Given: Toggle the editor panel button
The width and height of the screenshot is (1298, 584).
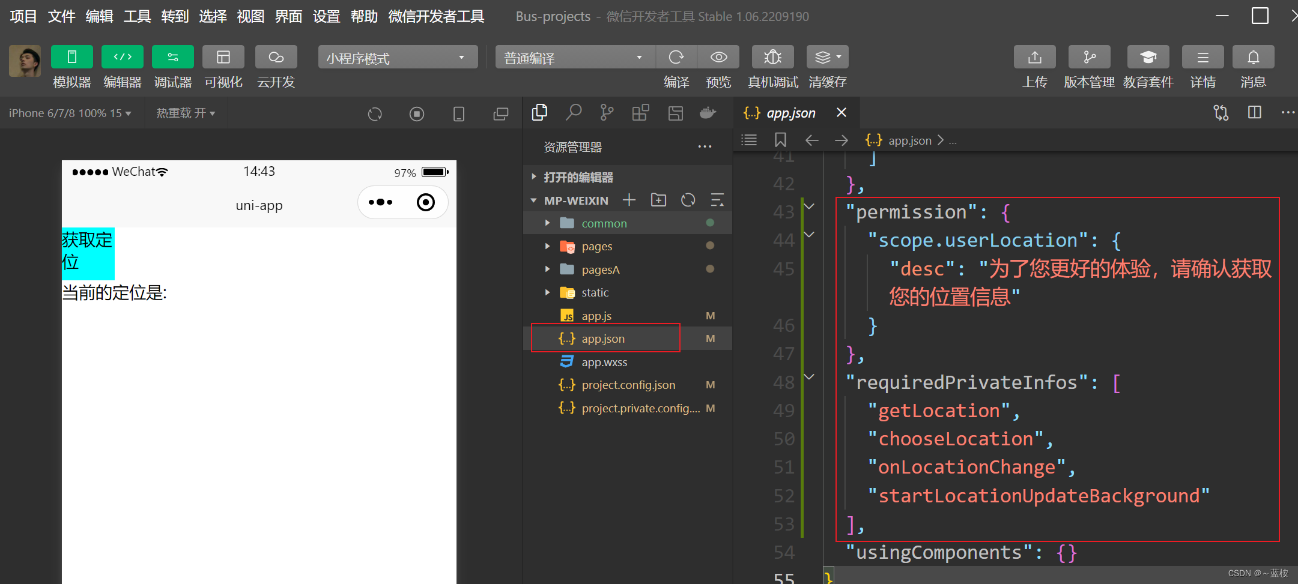Looking at the screenshot, I should point(123,57).
